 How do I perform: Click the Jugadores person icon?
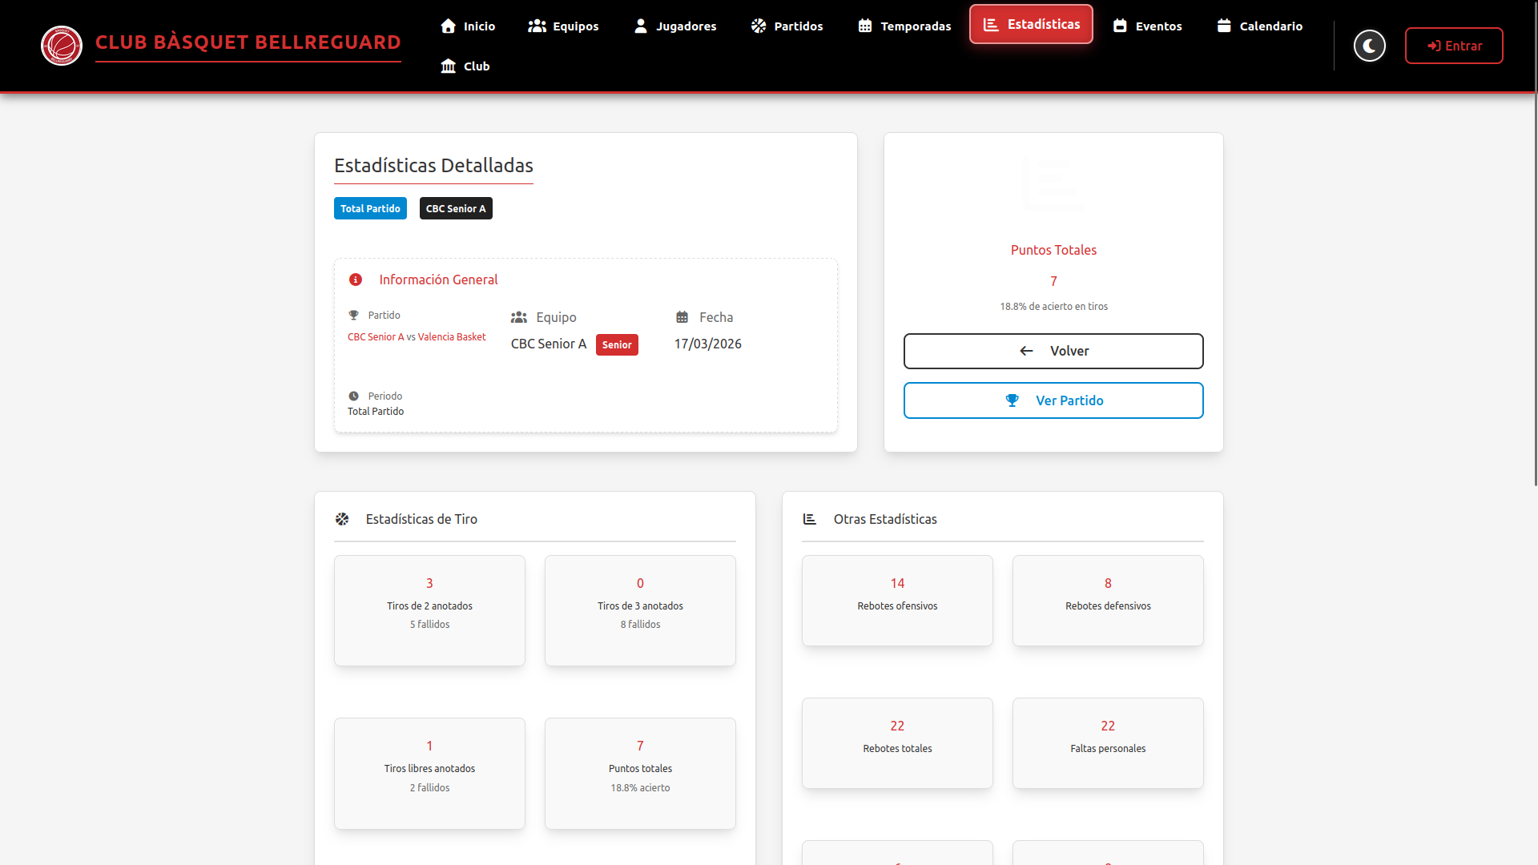coord(641,26)
